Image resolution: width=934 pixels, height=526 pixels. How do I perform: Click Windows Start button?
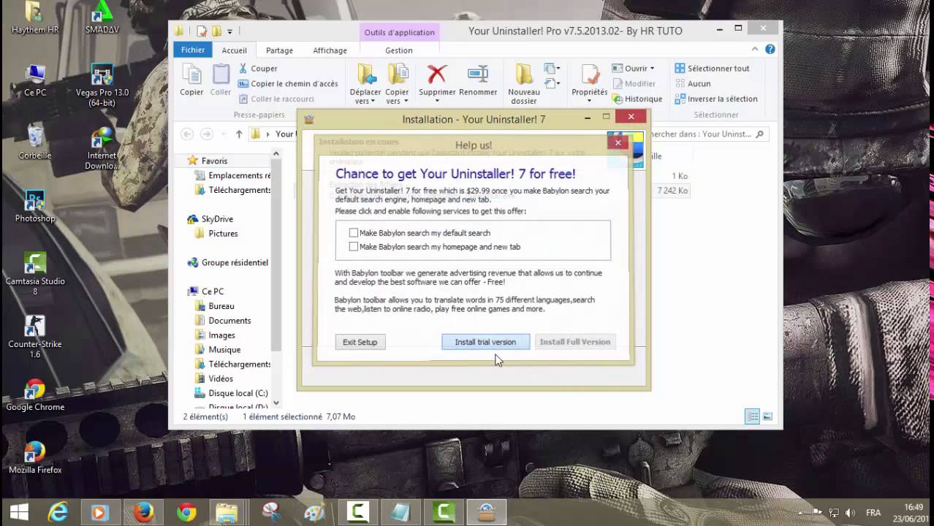(x=19, y=512)
